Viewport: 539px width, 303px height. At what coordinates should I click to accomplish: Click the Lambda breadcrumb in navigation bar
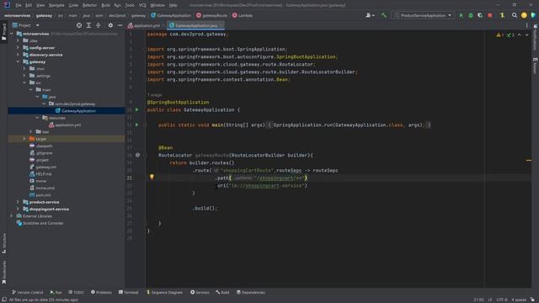pos(243,15)
